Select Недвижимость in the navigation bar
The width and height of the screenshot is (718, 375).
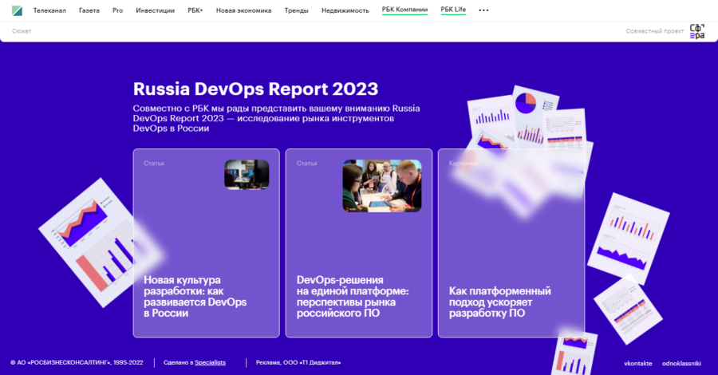point(345,10)
